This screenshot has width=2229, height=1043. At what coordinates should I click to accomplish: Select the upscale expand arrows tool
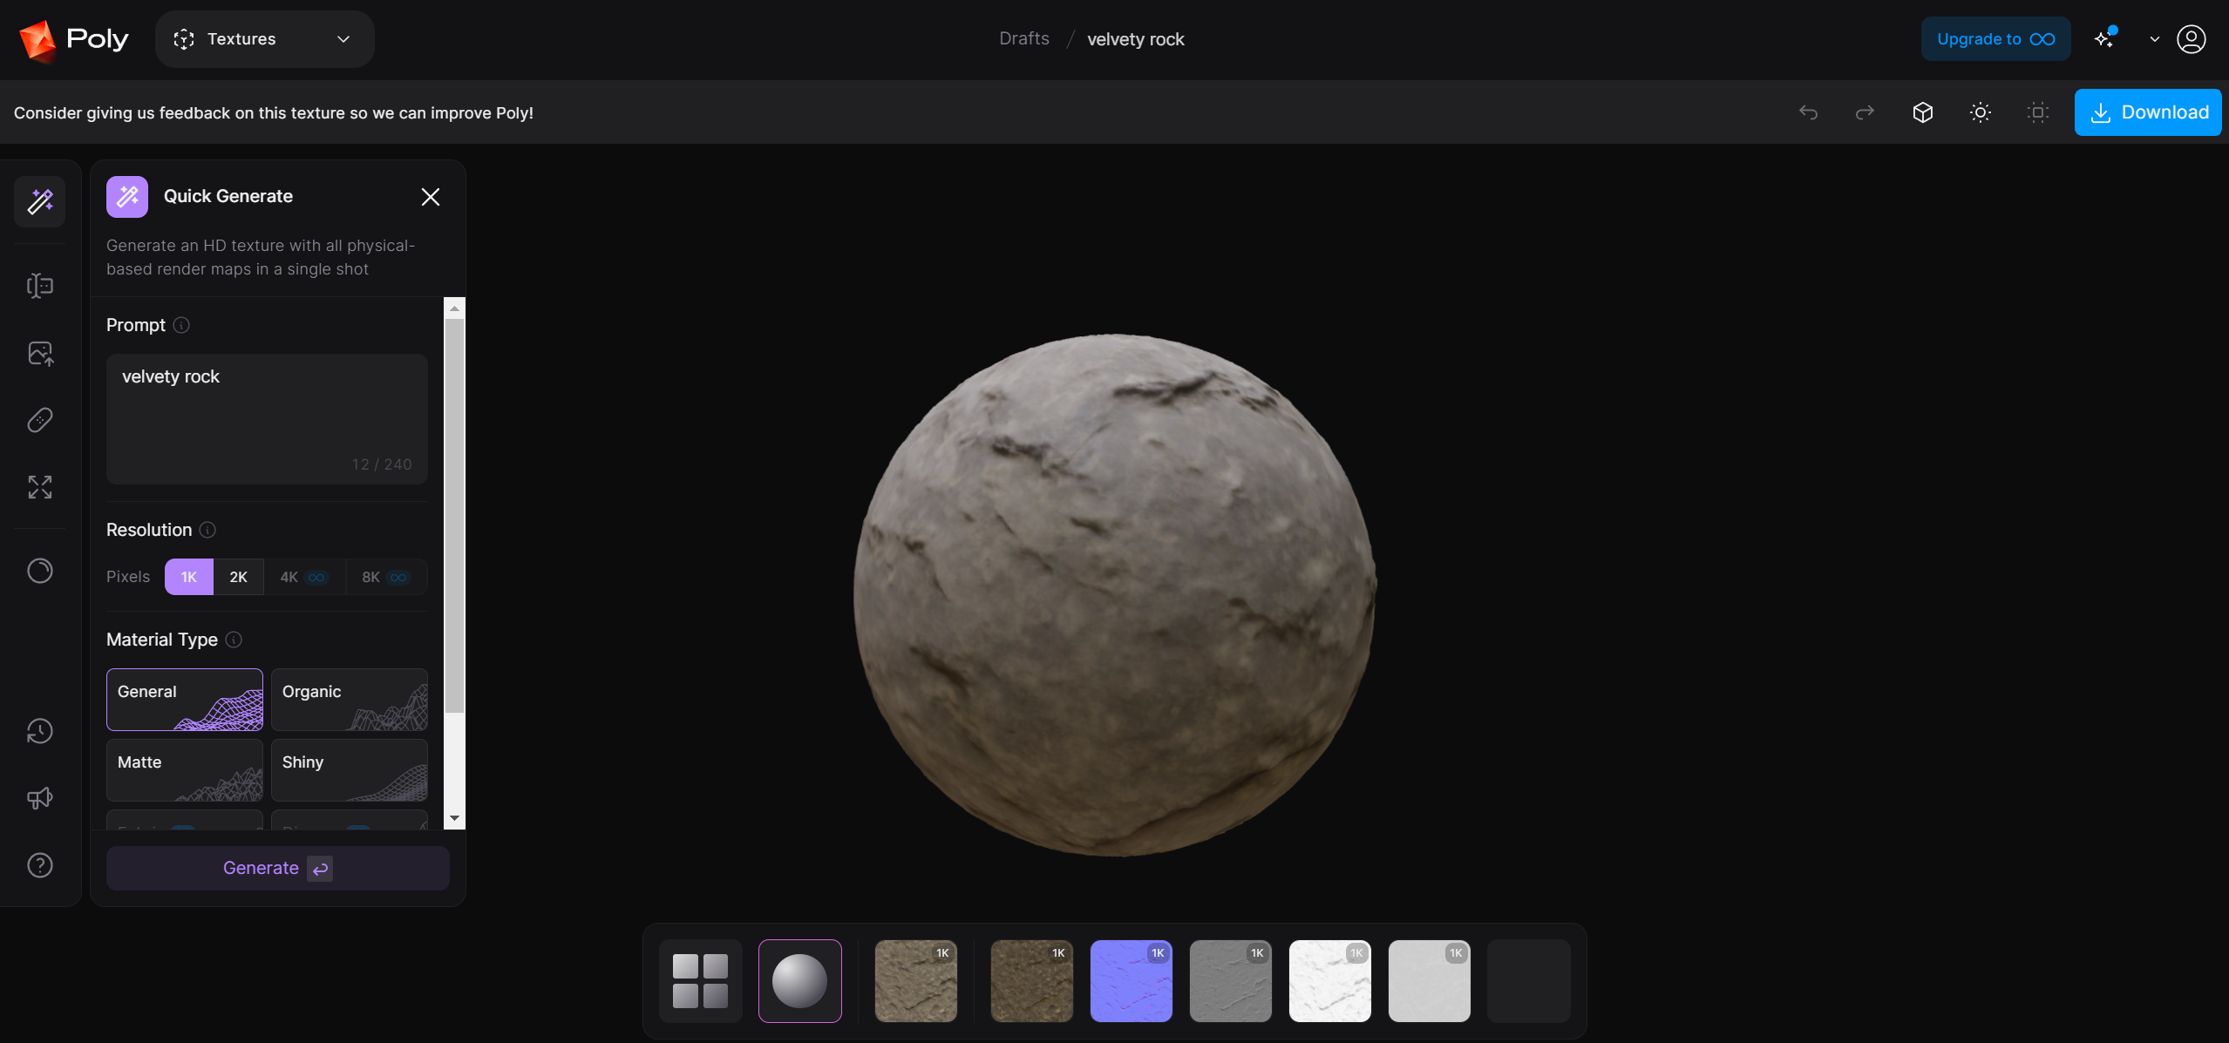click(40, 487)
